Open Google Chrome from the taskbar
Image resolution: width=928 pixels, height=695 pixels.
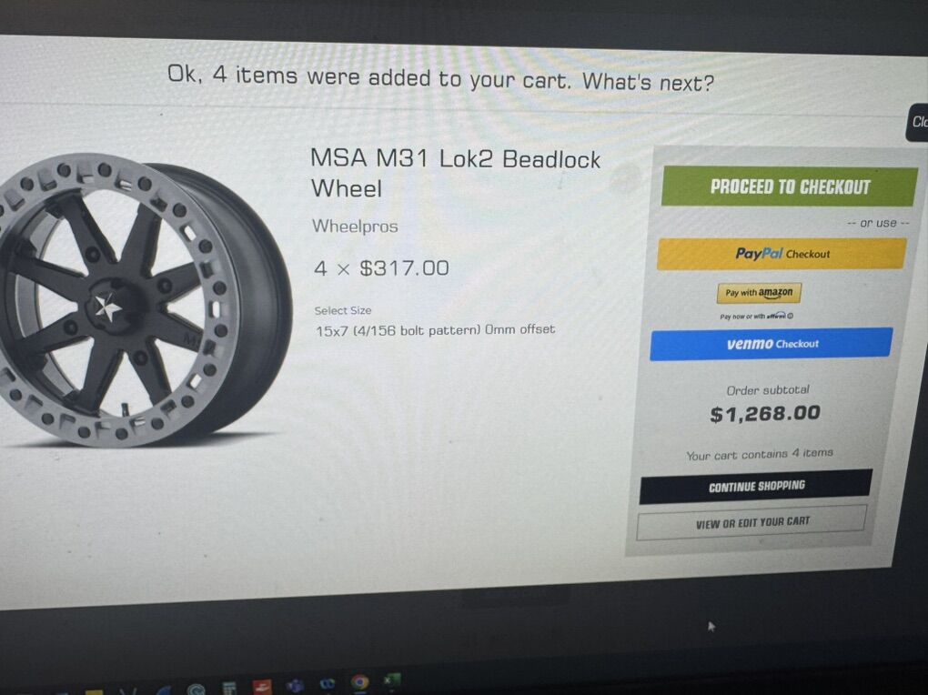point(360,682)
